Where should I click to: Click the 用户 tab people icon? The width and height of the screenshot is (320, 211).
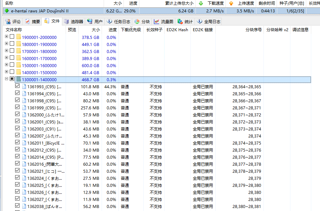[x=90, y=22]
